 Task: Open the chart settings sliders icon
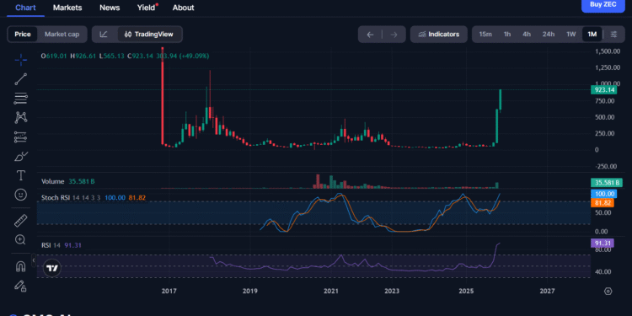[613, 35]
